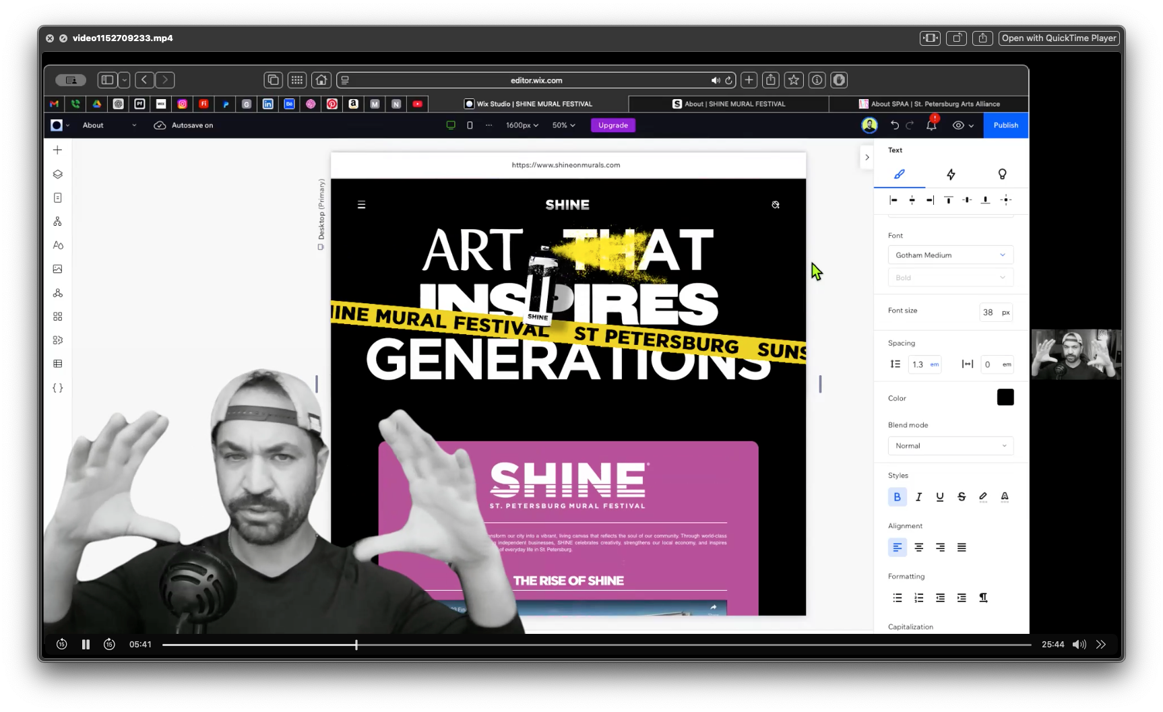Open the Gotham Medium font dropdown
Screen dimensions: 1163x712
tap(950, 255)
